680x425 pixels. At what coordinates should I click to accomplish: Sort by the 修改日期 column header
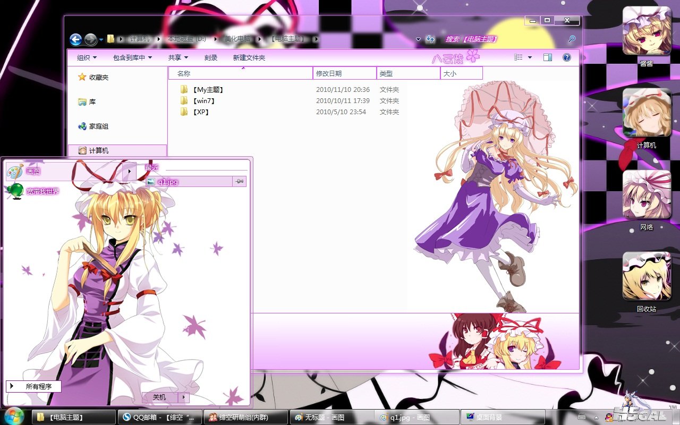point(345,73)
